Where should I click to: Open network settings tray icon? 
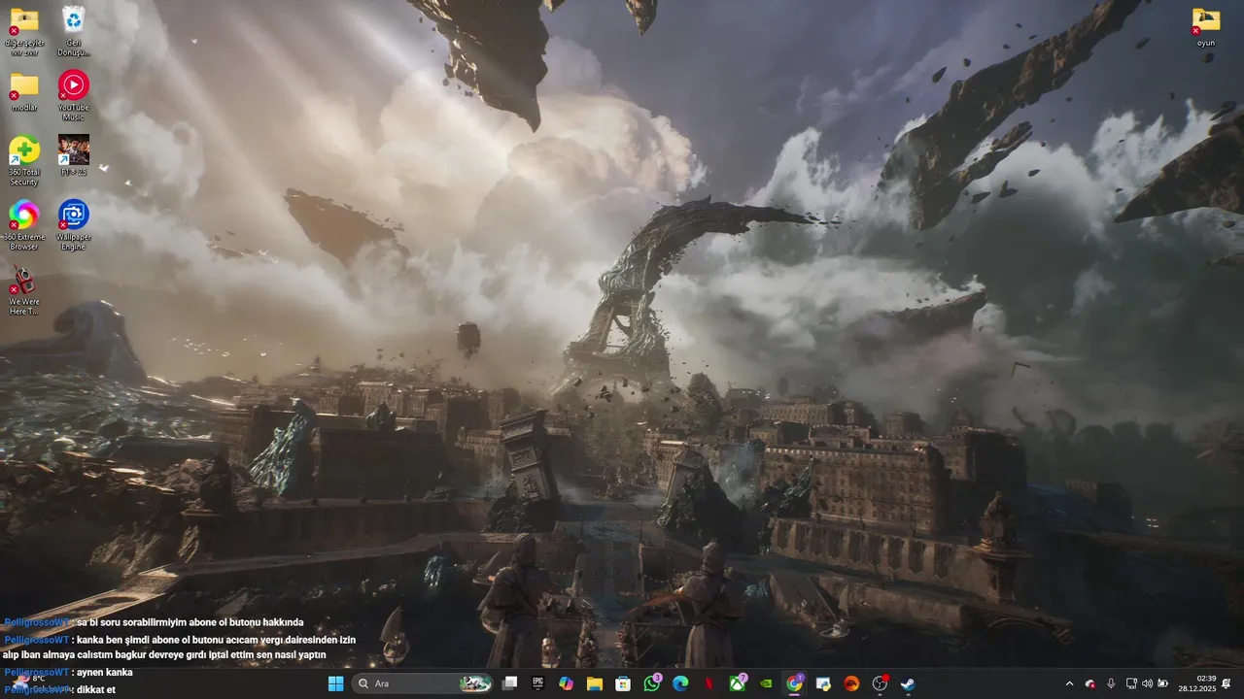(x=1131, y=683)
